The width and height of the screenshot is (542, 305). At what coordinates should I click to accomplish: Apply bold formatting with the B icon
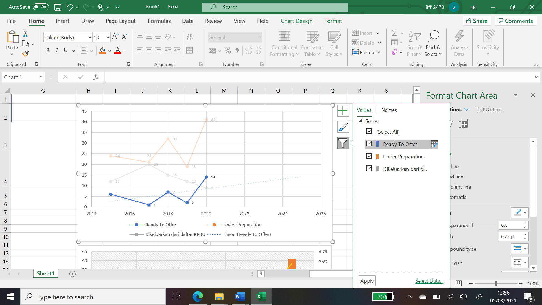point(48,51)
